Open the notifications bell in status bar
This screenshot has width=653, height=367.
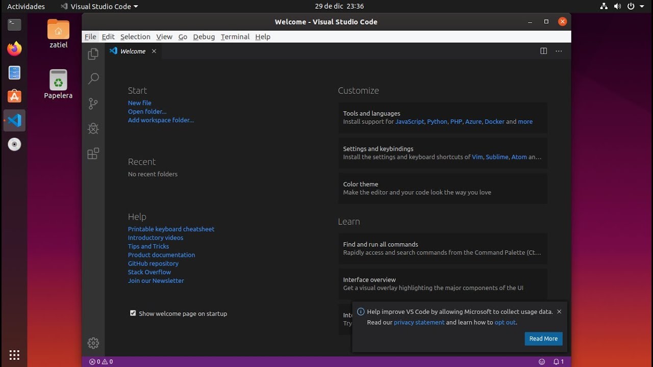[x=559, y=362]
